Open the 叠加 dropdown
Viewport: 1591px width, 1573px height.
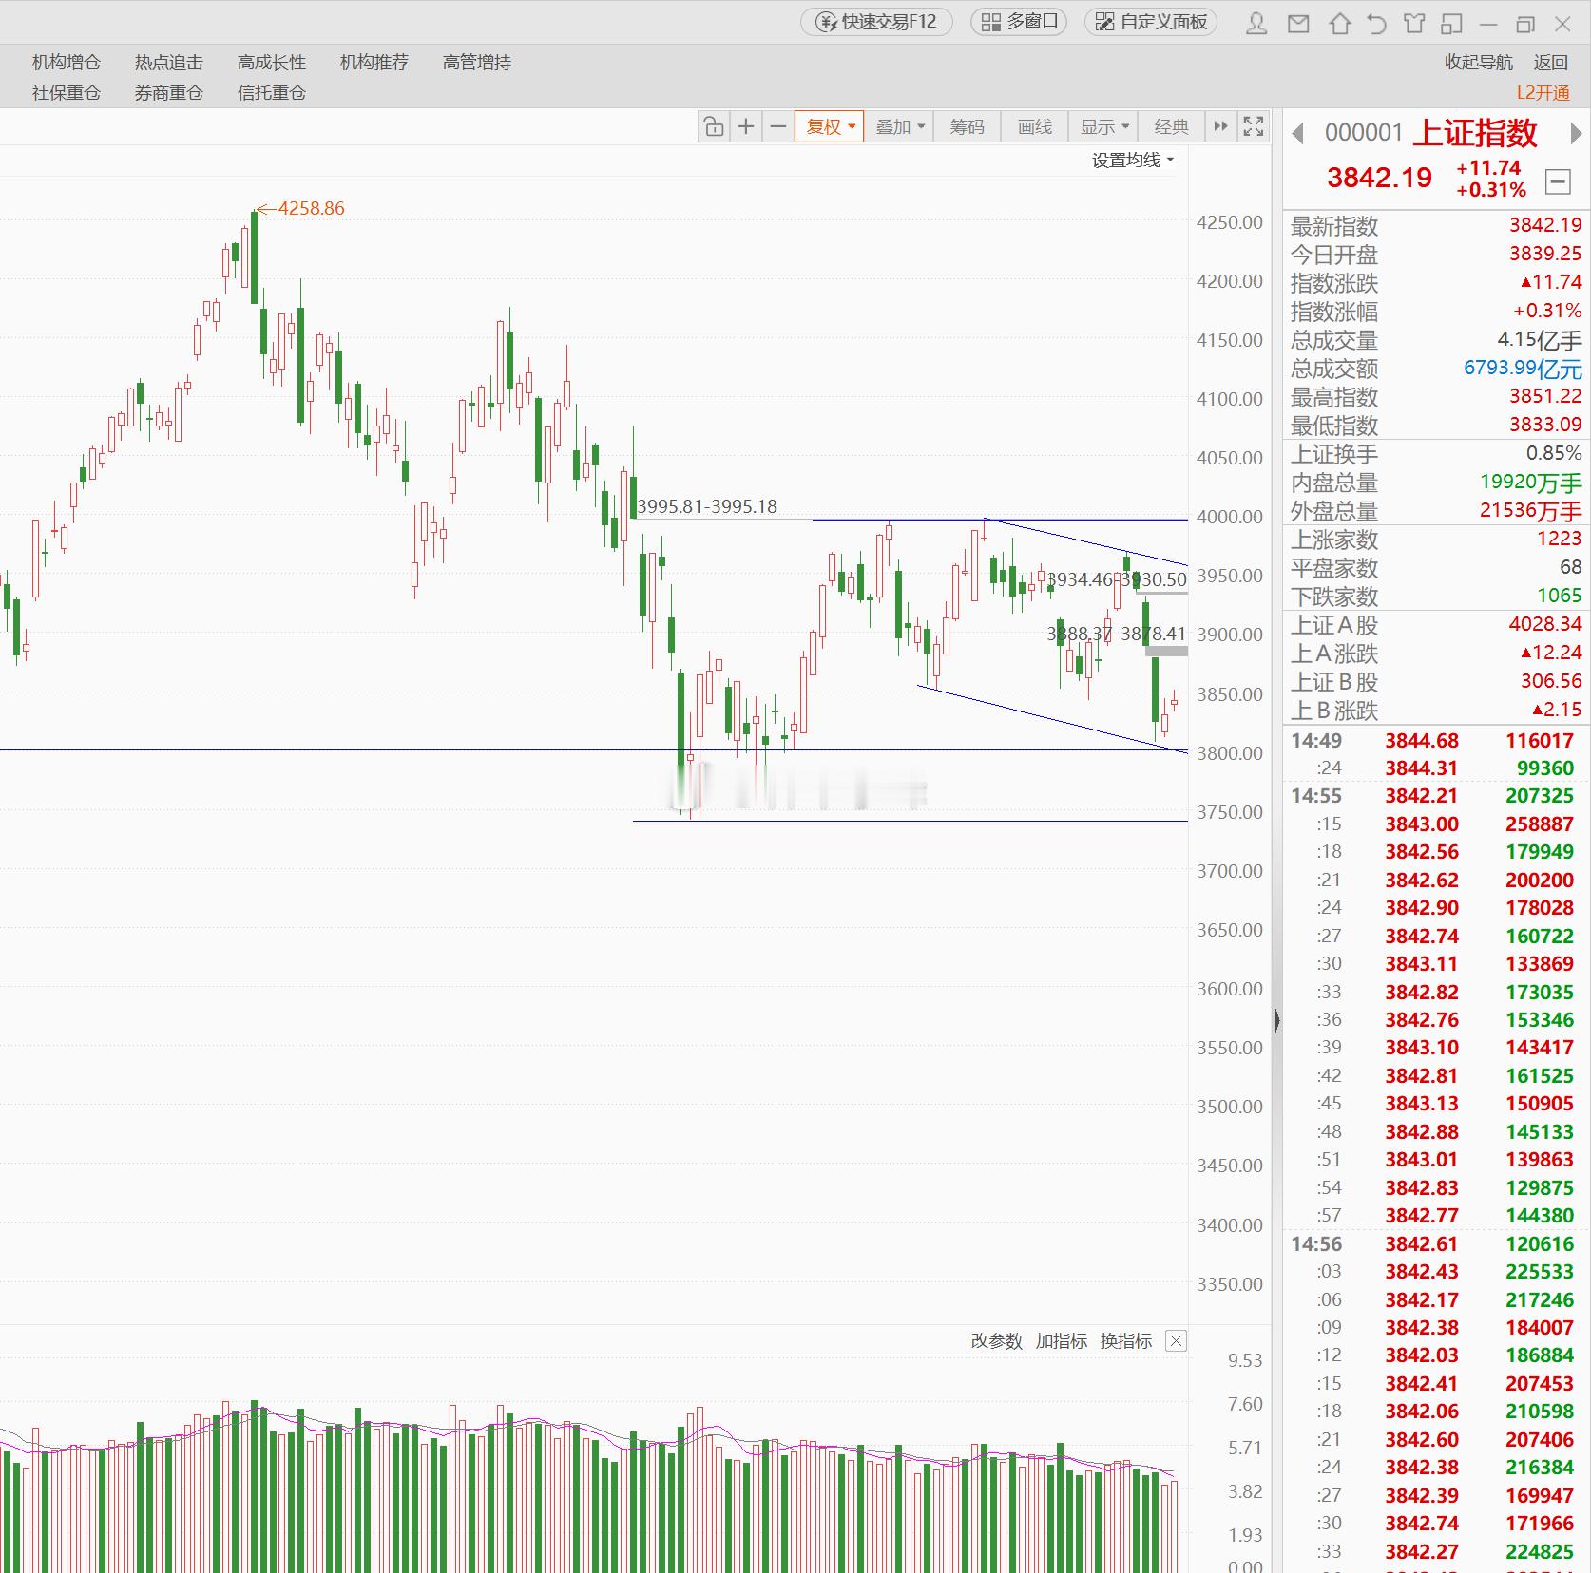(x=899, y=126)
